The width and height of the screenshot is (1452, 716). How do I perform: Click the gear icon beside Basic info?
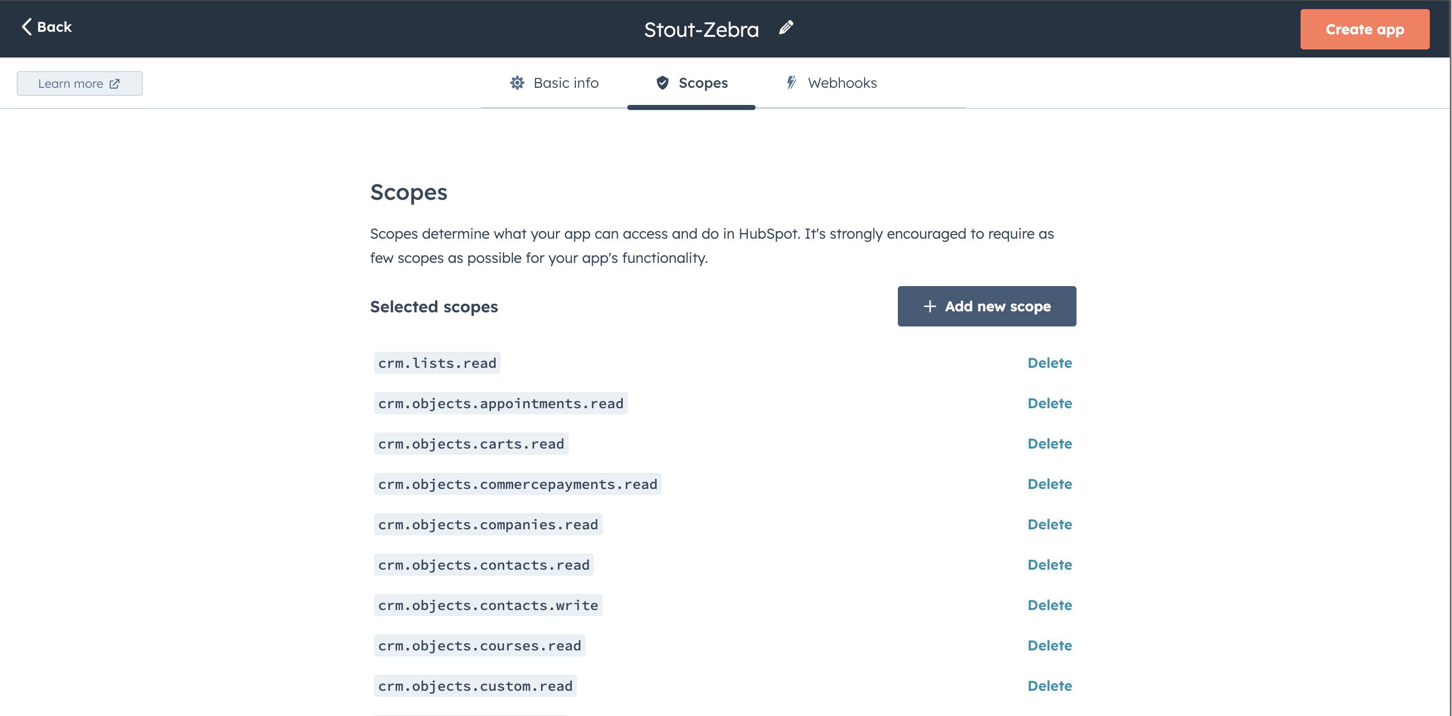click(x=517, y=83)
